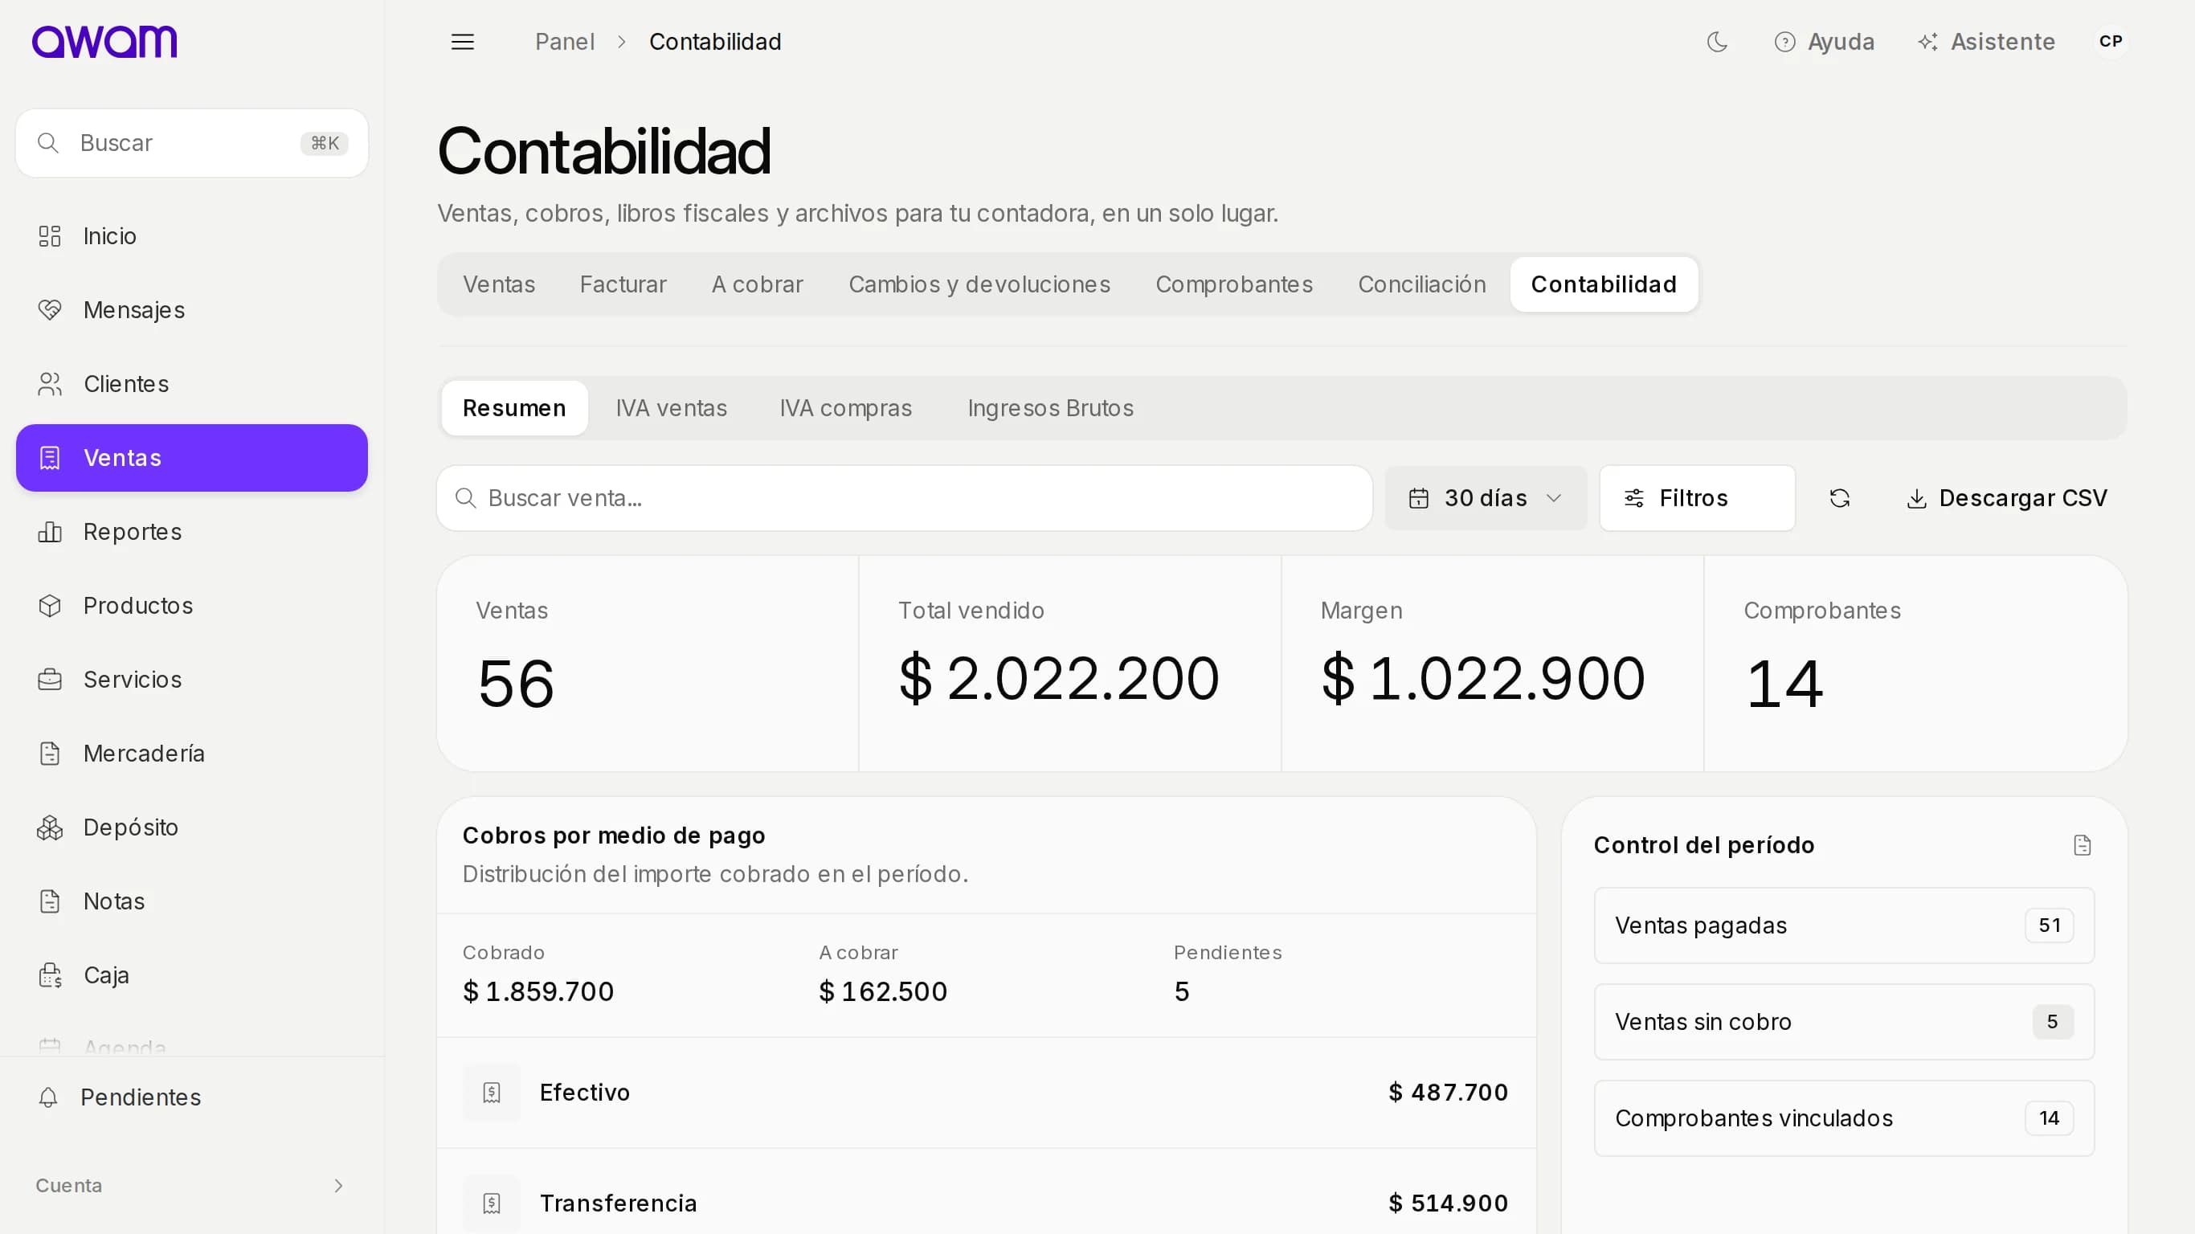Open the Ventas sin cobro row
This screenshot has width=2195, height=1234.
pyautogui.click(x=1844, y=1022)
